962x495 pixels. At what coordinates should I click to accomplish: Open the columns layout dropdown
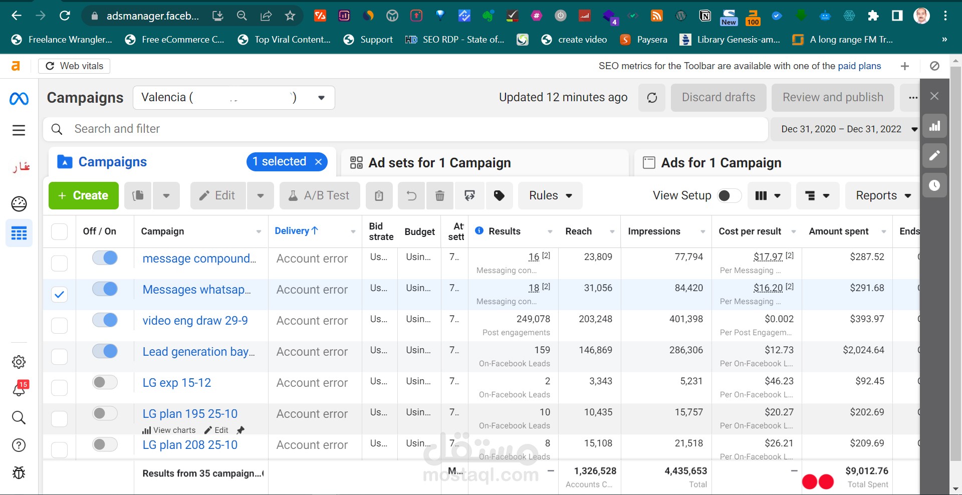click(x=769, y=195)
